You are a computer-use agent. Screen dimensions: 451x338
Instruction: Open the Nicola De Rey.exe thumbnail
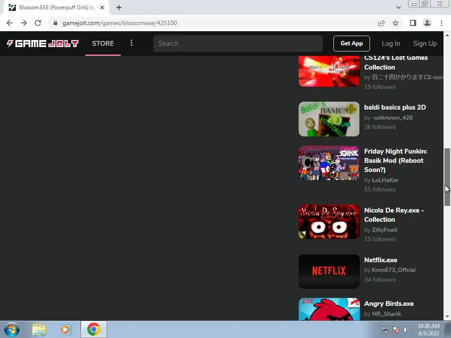coord(329,222)
